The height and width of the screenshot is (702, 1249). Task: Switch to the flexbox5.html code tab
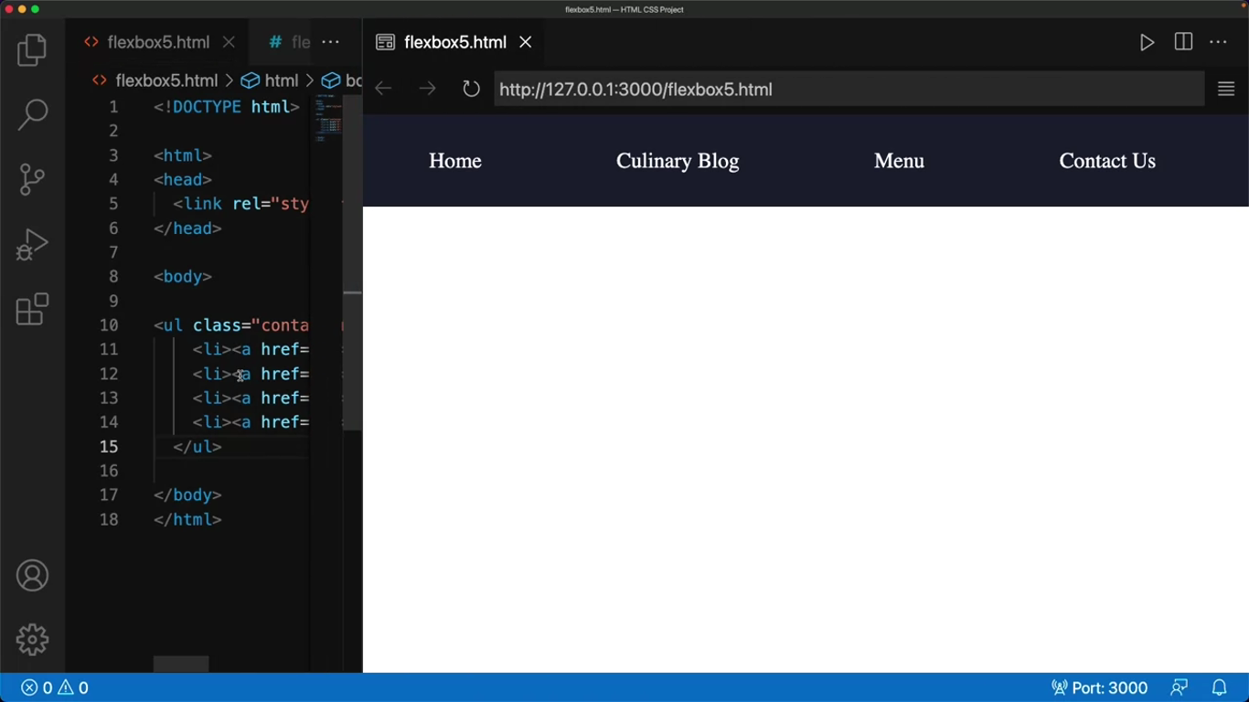click(157, 42)
